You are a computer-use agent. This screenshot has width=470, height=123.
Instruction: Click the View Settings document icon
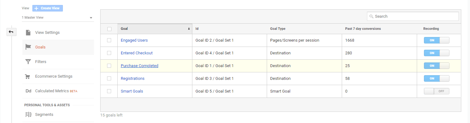coord(28,33)
